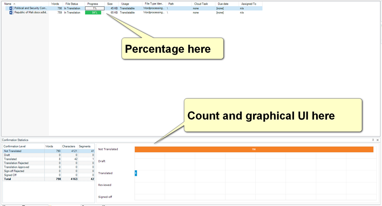Click the Confirmation Statistics panel title
The image size is (382, 206).
point(15,140)
